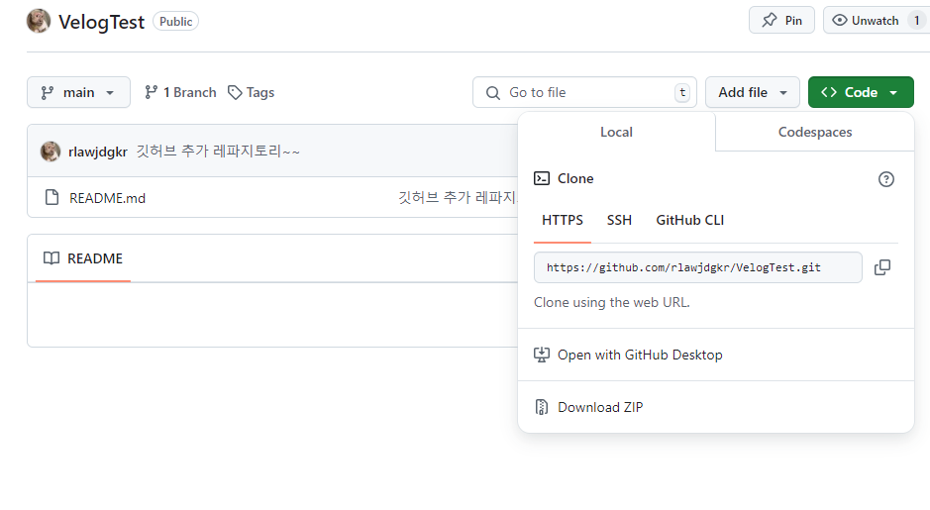The height and width of the screenshot is (510, 930).
Task: Click the 'Clone using the web URL.' text
Action: (611, 302)
